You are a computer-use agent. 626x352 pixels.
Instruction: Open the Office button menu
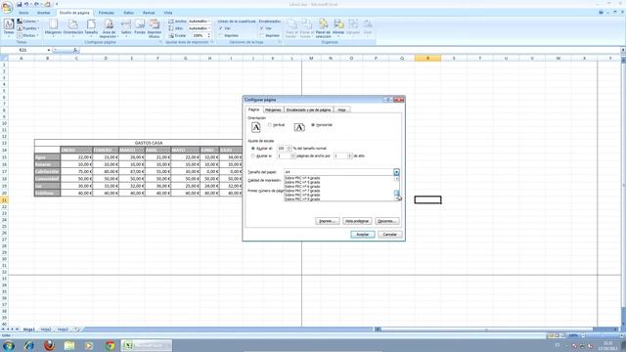pos(7,7)
